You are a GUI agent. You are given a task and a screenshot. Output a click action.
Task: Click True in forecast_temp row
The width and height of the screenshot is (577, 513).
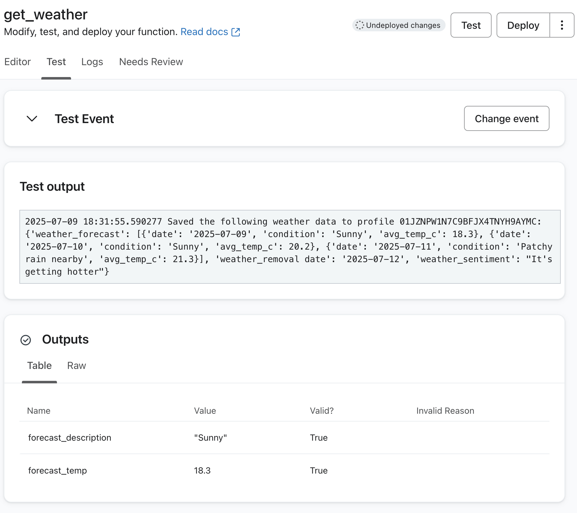(319, 470)
